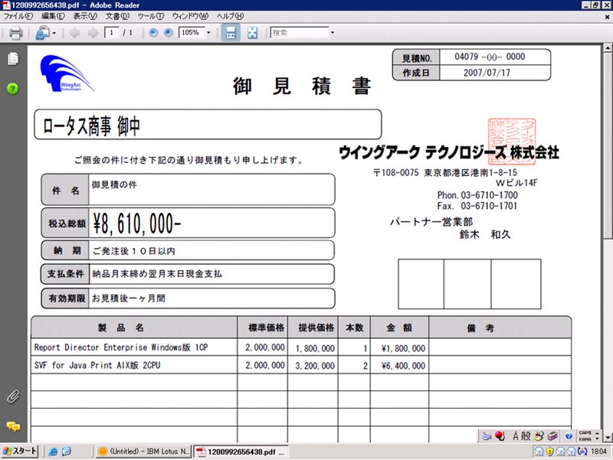Click the total amount ¥8,610,000-
The image size is (613, 460).
click(x=137, y=223)
